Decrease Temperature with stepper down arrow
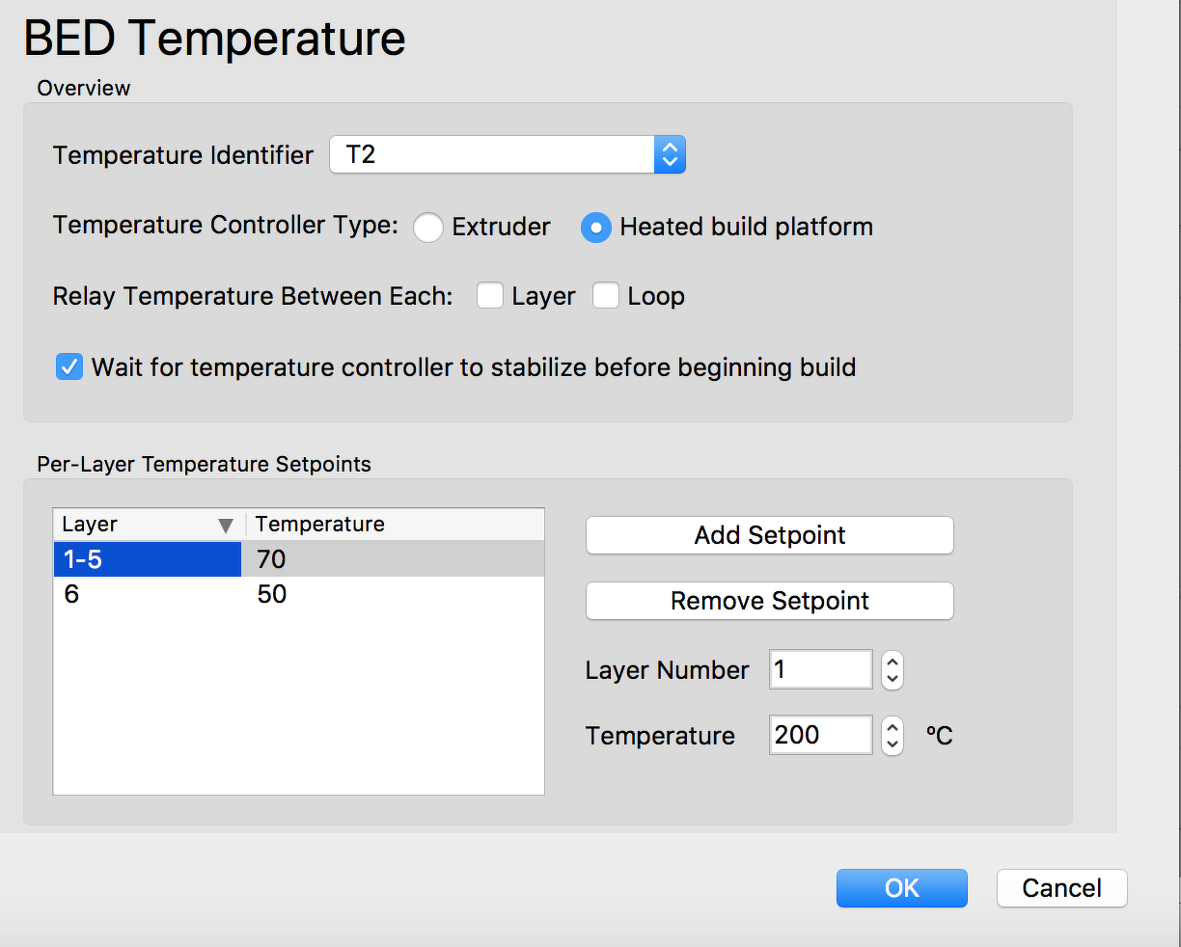1181x947 pixels. 893,744
